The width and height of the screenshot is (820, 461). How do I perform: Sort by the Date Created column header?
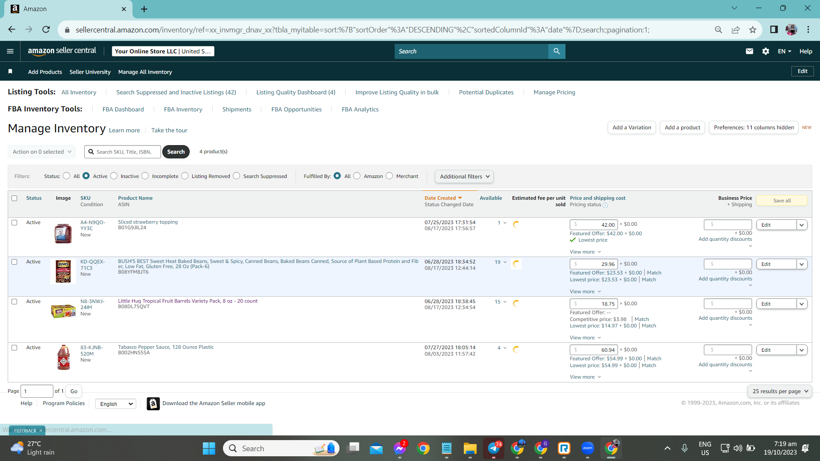click(443, 198)
